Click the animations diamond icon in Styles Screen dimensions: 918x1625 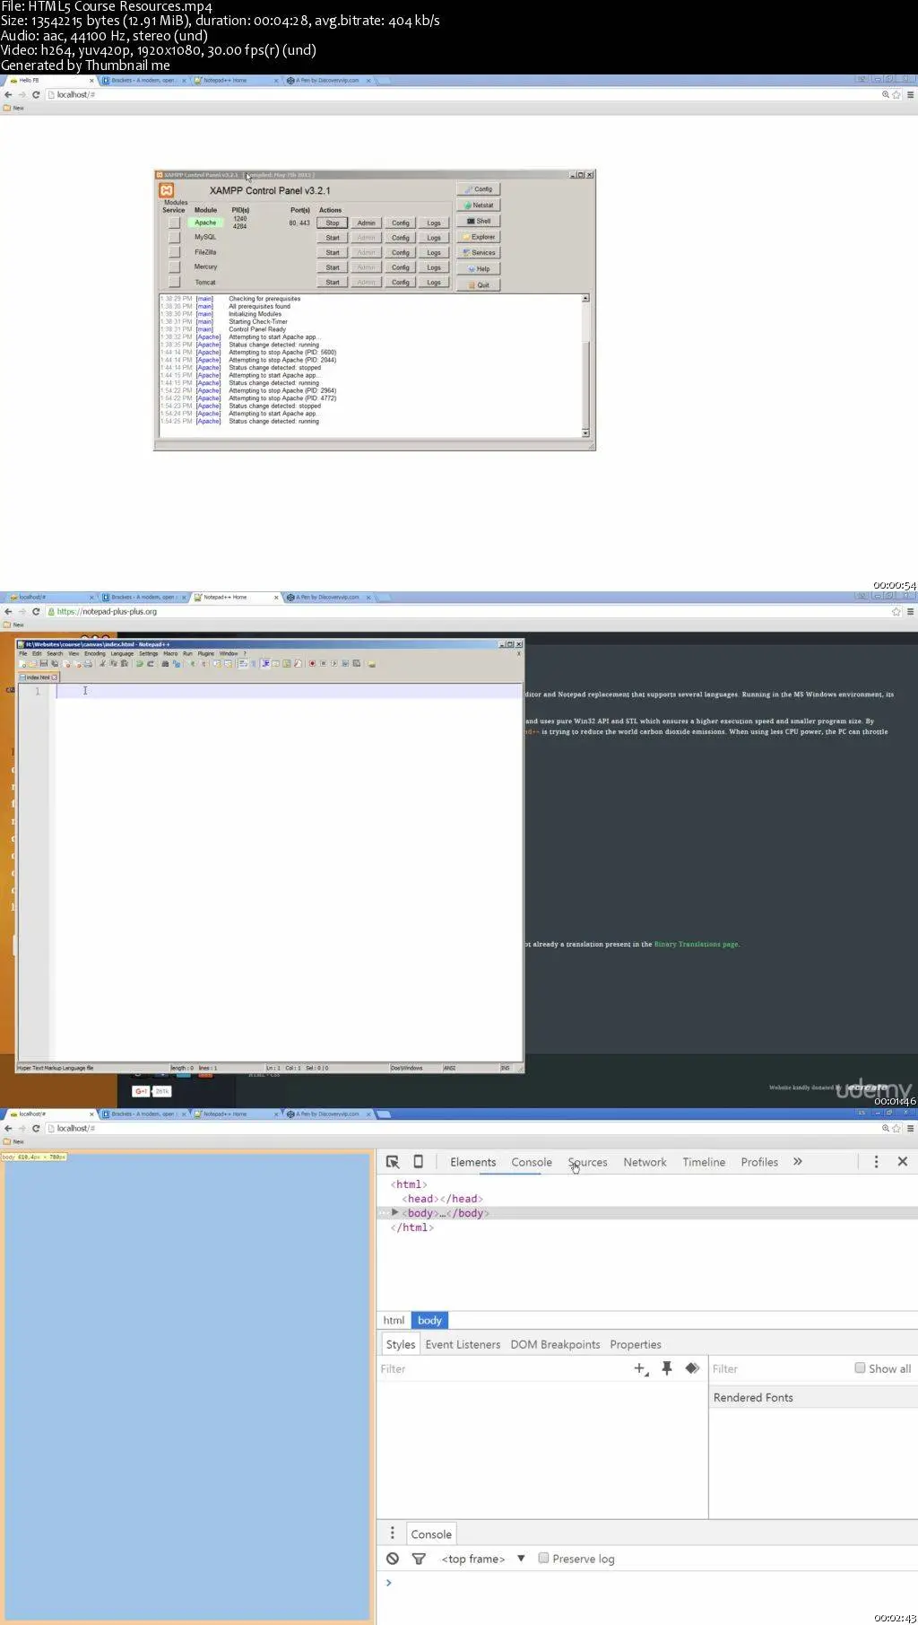tap(692, 1368)
